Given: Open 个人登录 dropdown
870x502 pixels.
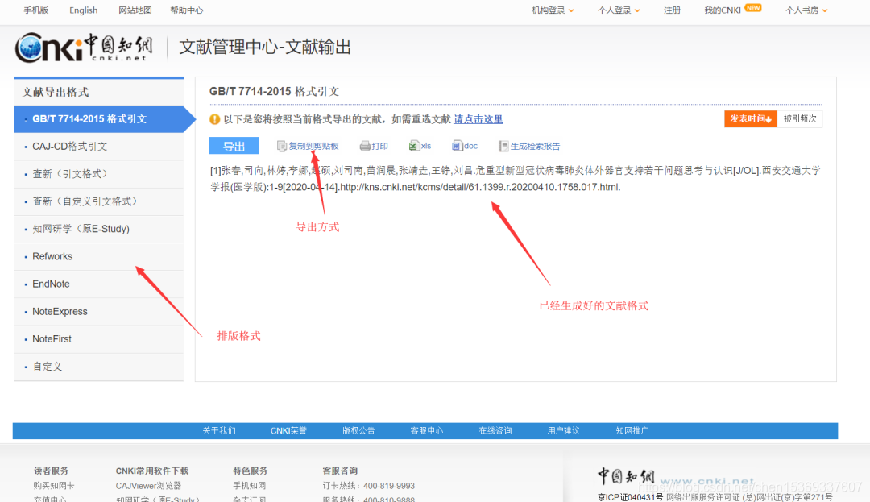Looking at the screenshot, I should pyautogui.click(x=619, y=10).
